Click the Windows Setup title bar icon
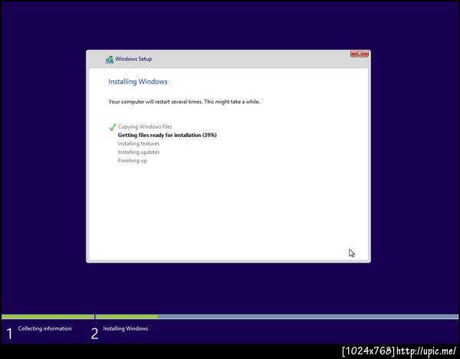 (x=110, y=60)
